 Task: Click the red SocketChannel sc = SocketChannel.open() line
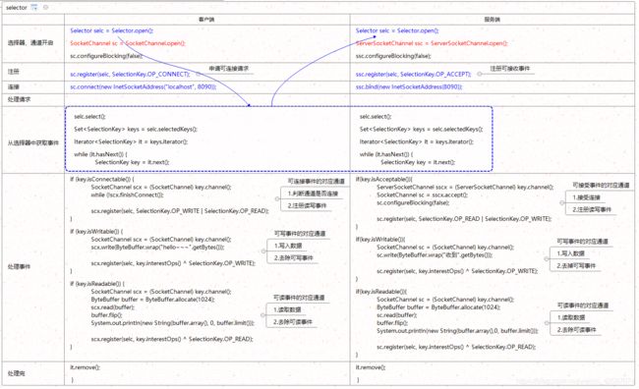(x=128, y=43)
